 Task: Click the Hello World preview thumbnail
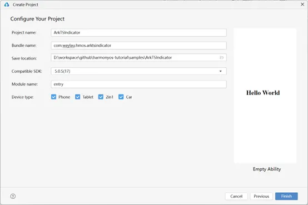[x=265, y=96]
